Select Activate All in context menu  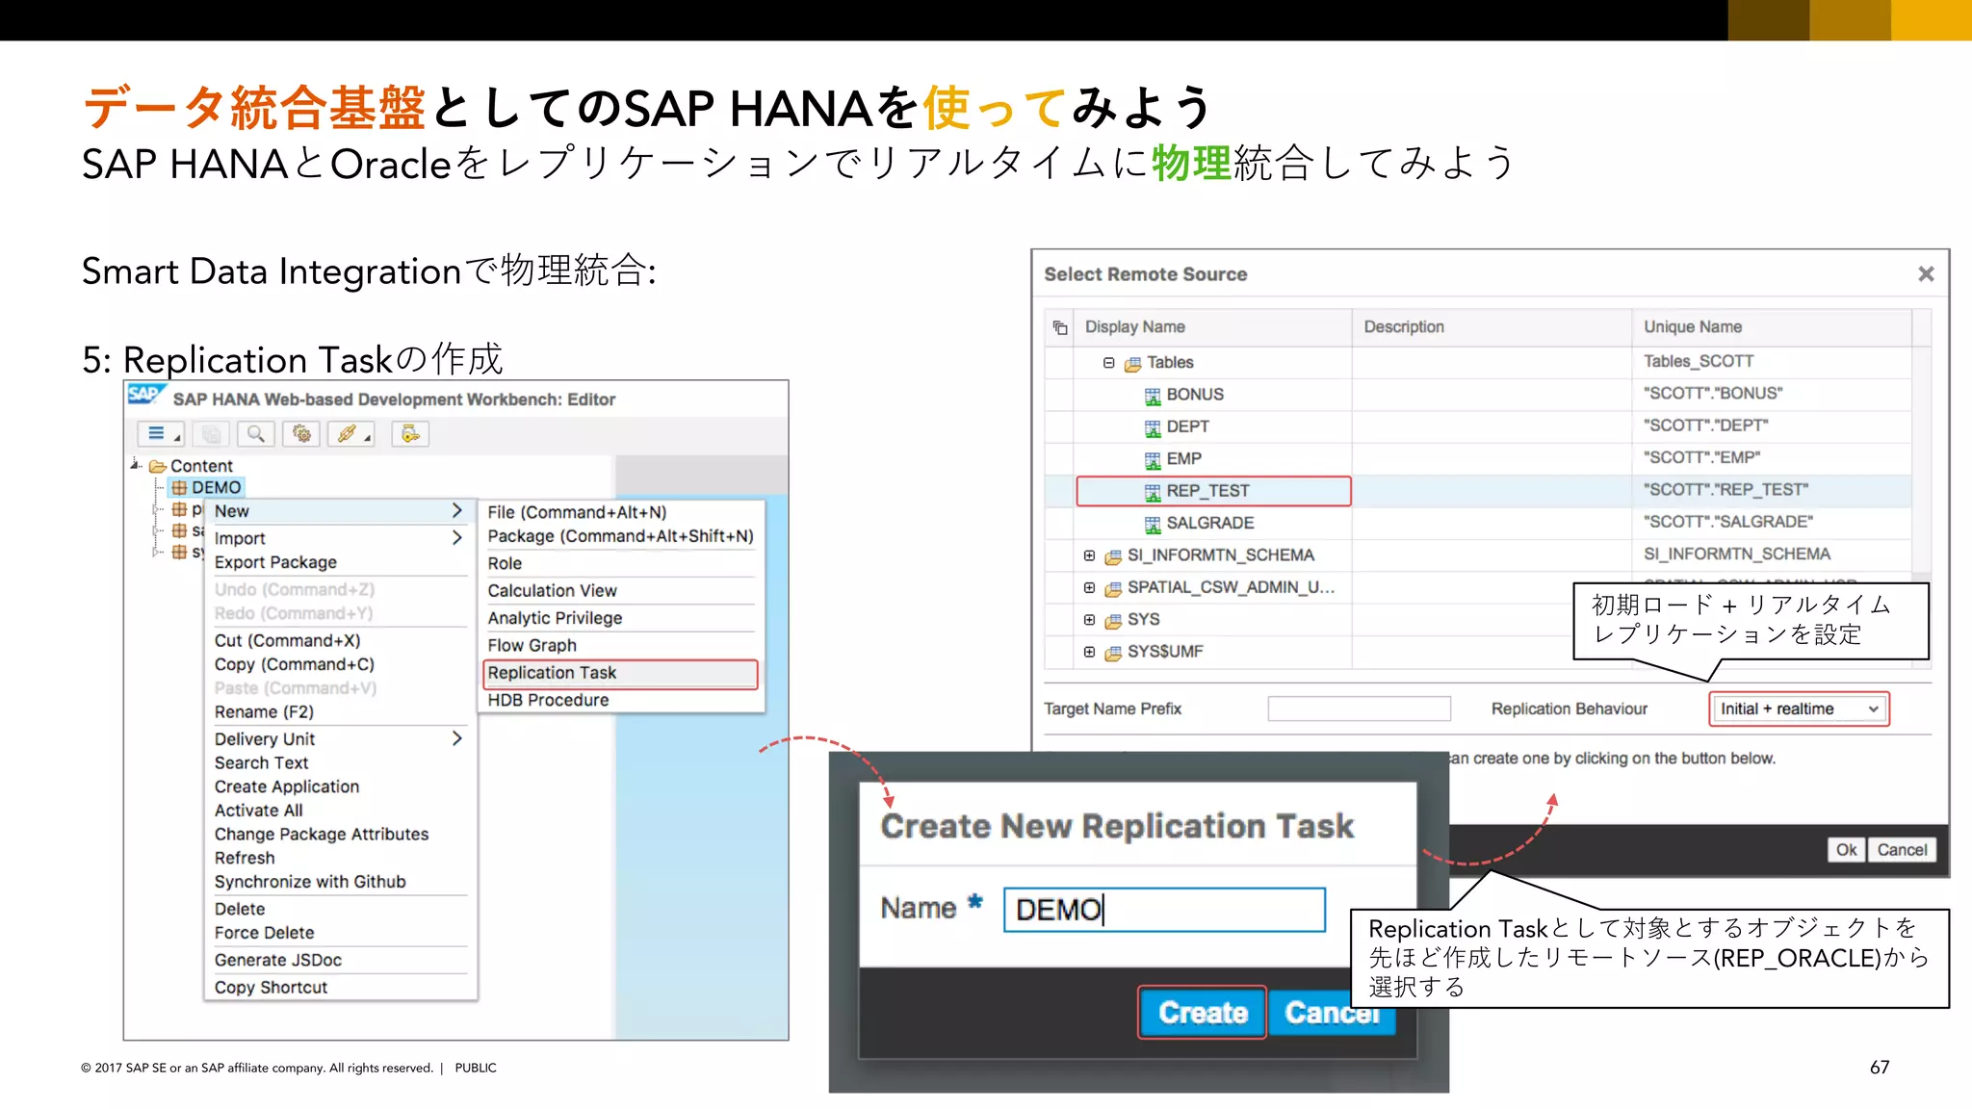pyautogui.click(x=338, y=811)
